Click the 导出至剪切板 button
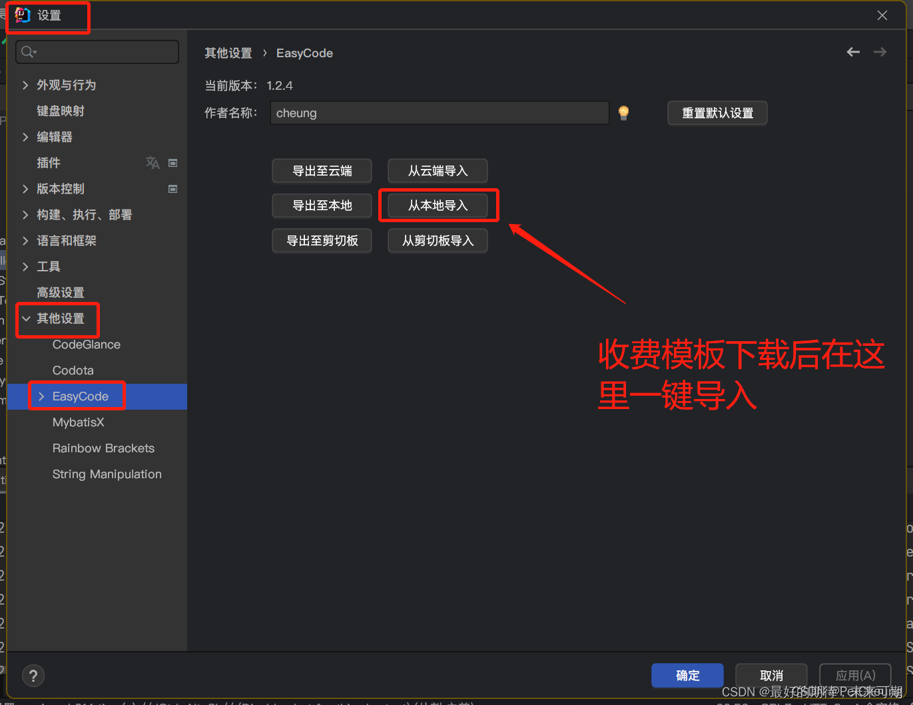 [322, 240]
